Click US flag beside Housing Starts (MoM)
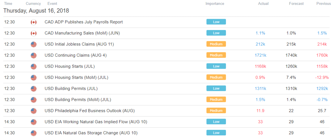 pyautogui.click(x=34, y=78)
